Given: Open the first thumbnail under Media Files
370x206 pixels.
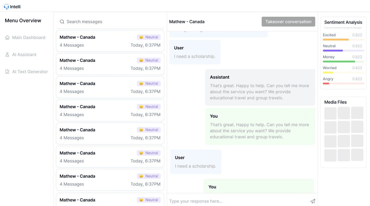Looking at the screenshot, I should tap(330, 113).
